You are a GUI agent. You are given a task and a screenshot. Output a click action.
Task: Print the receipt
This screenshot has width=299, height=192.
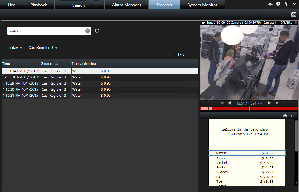click(285, 115)
